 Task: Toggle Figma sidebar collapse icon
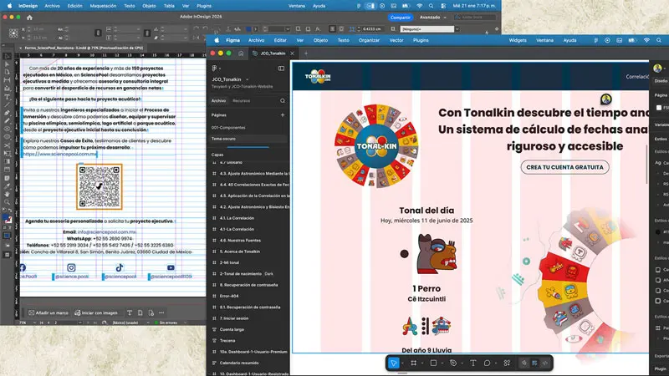pyautogui.click(x=281, y=69)
